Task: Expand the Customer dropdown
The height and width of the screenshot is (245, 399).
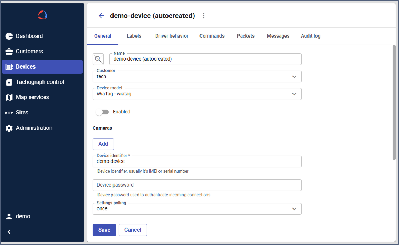Action: 294,77
